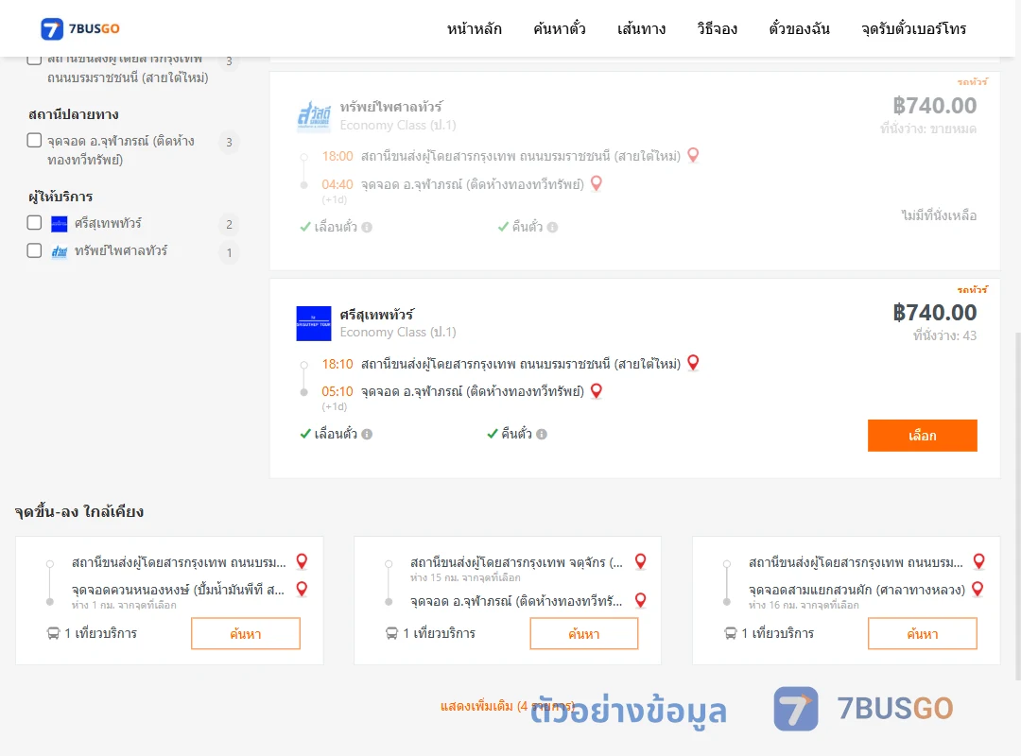Select วิธีจอง in the navigation bar
This screenshot has width=1021, height=756.
717,28
